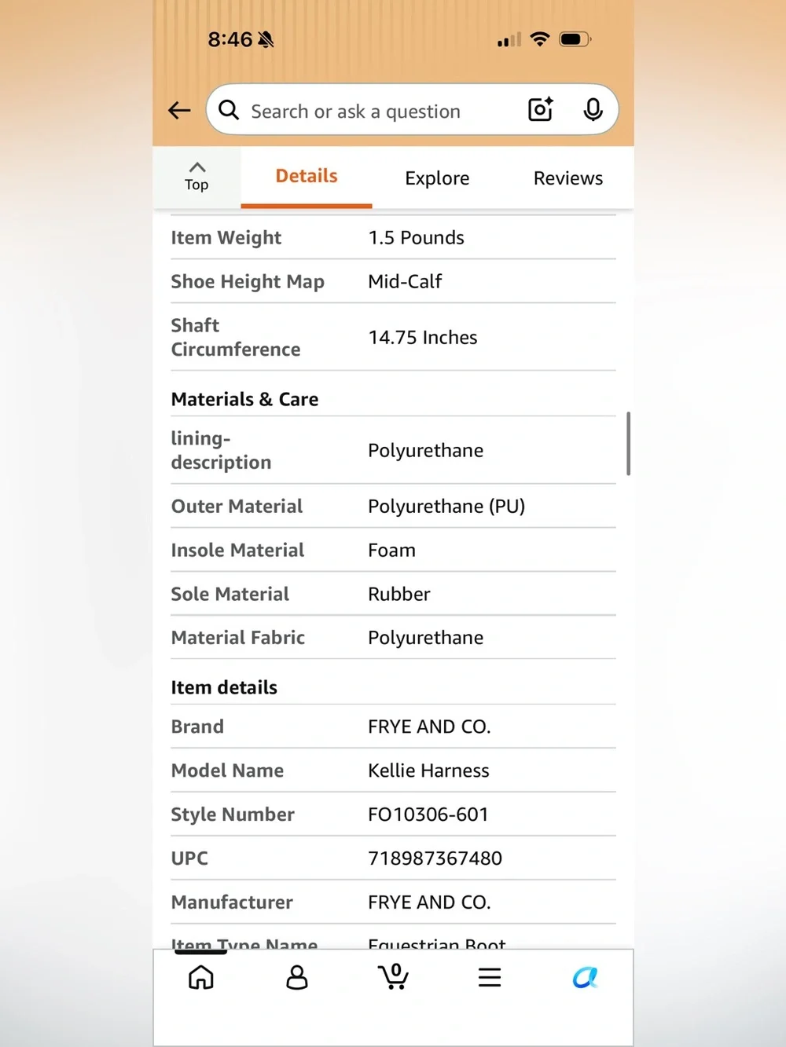Click the page scrollbar thumb
The height and width of the screenshot is (1047, 786).
(x=629, y=444)
